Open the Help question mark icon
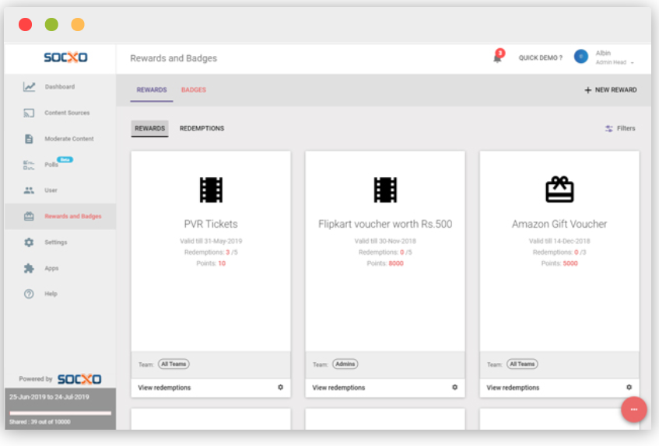Image resolution: width=659 pixels, height=446 pixels. point(29,294)
